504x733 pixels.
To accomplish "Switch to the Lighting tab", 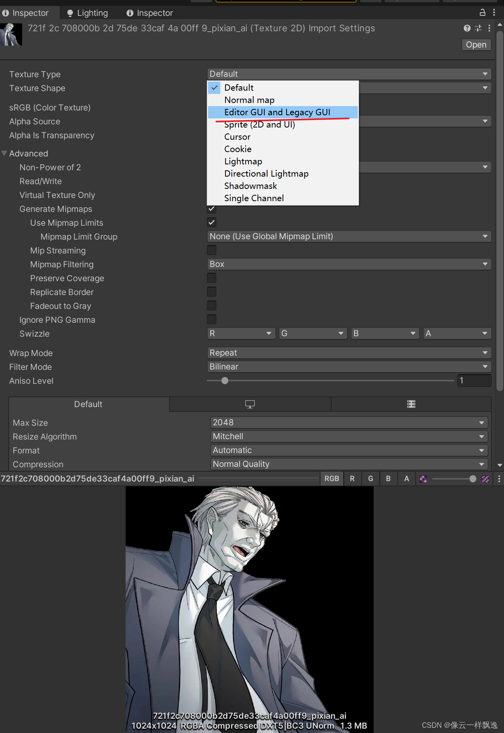I will [88, 13].
